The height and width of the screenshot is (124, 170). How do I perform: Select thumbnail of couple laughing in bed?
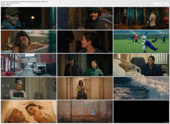coord(29,112)
